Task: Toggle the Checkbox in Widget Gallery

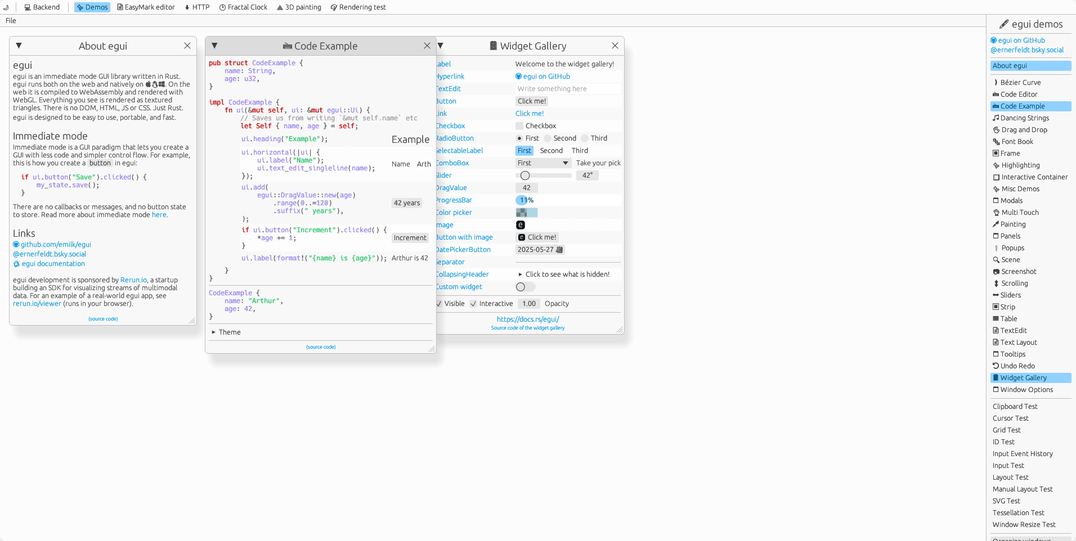Action: coord(536,126)
